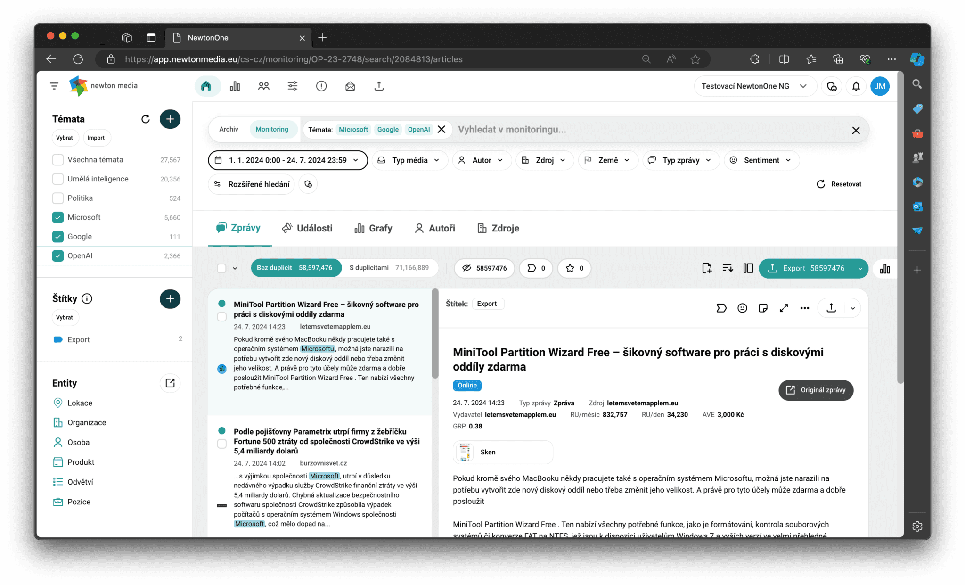Share article with the upload icon in detail panel
This screenshot has width=965, height=585.
pyautogui.click(x=832, y=308)
